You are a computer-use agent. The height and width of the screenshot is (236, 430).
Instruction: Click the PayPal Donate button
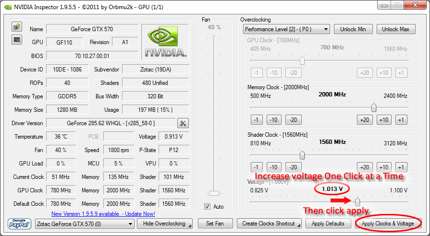tap(20, 224)
